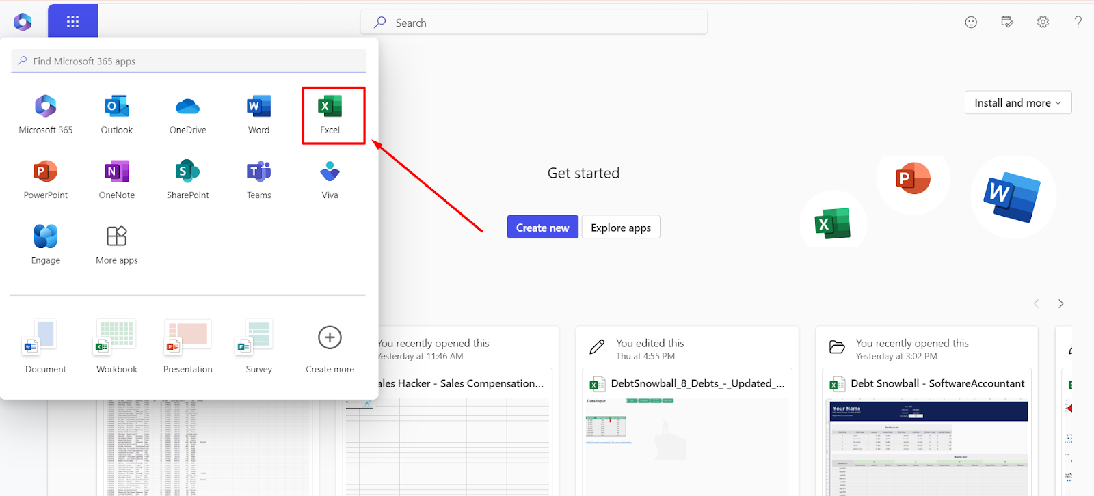Open the feedback smiley icon

[971, 22]
